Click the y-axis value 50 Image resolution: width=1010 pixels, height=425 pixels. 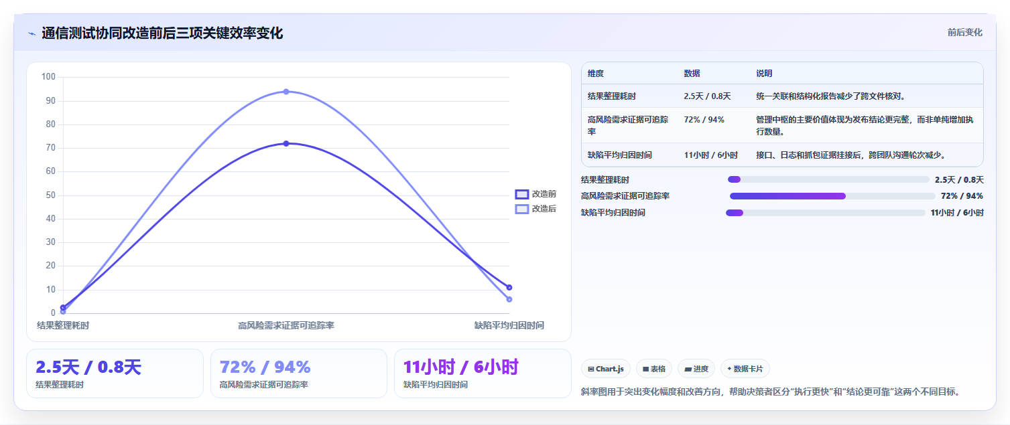[x=51, y=195]
